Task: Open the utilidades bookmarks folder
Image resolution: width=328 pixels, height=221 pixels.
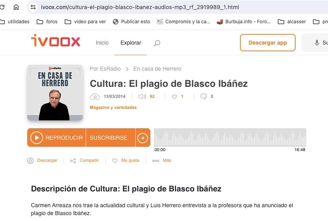Action: pyautogui.click(x=15, y=22)
